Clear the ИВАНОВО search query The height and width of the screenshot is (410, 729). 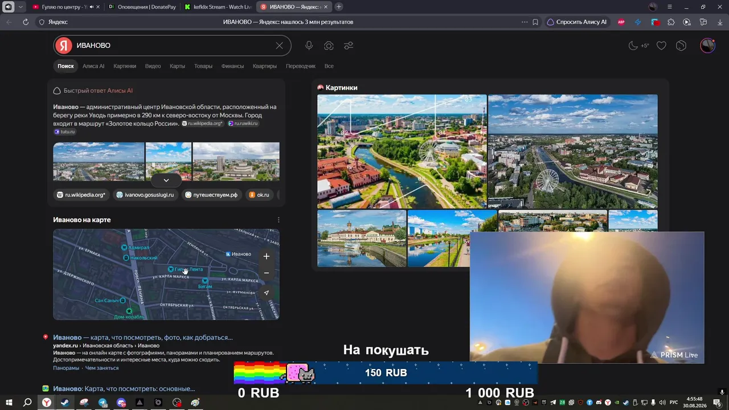point(279,46)
